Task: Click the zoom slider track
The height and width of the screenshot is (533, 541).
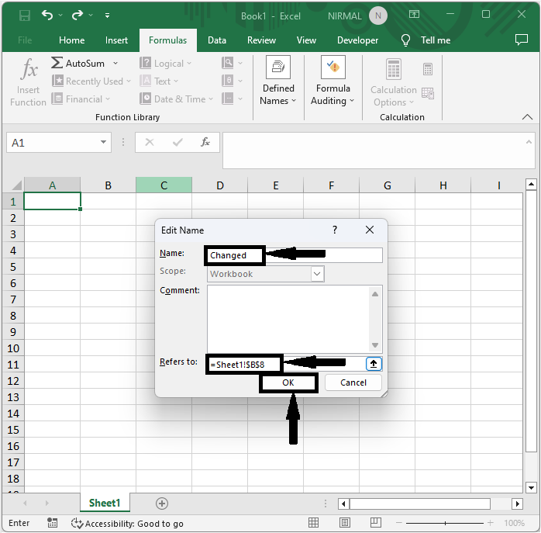Action: pos(444,523)
